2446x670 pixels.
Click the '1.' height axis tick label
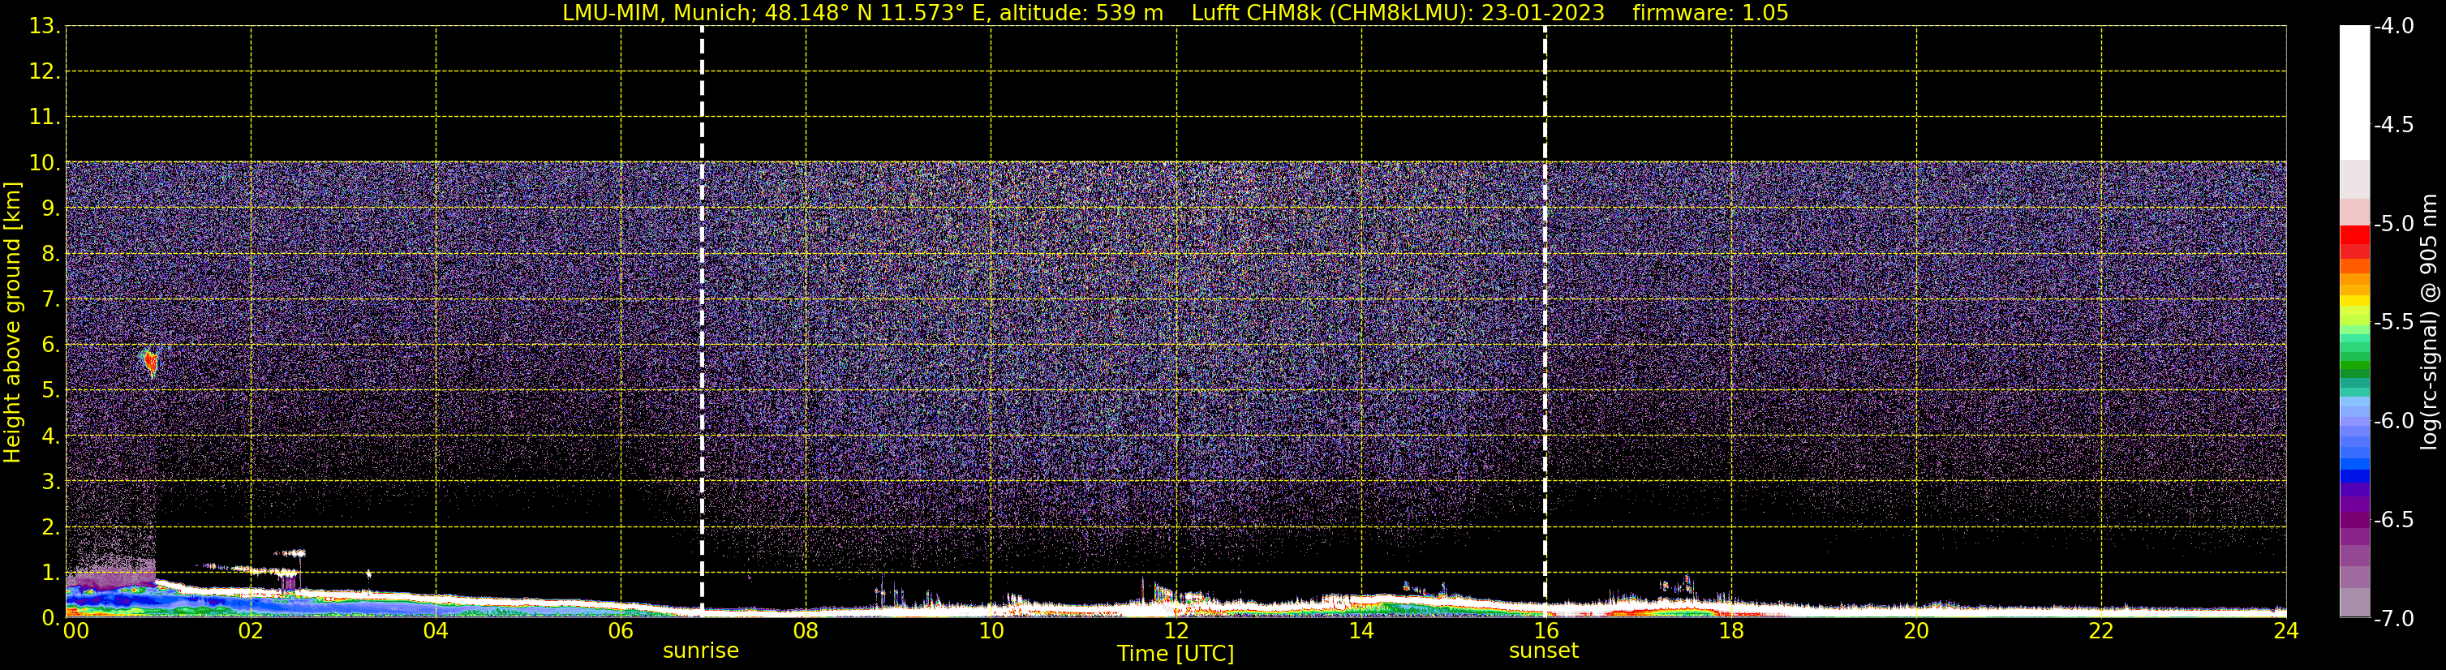[50, 573]
